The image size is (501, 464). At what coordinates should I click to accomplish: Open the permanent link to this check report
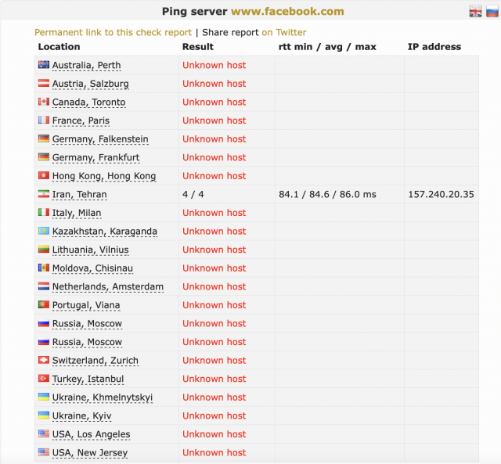113,32
